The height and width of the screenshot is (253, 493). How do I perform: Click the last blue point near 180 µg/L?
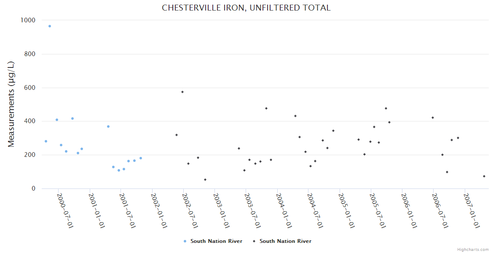[141, 158]
